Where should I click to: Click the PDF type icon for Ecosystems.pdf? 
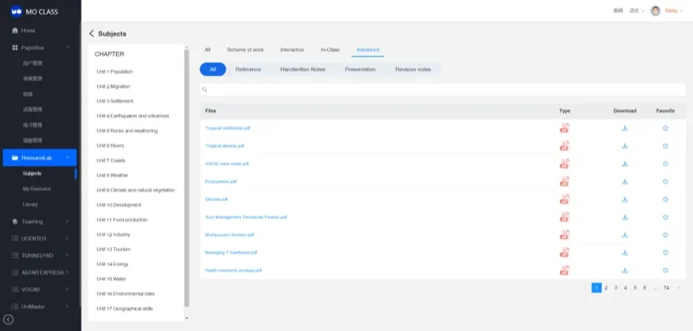(x=565, y=181)
